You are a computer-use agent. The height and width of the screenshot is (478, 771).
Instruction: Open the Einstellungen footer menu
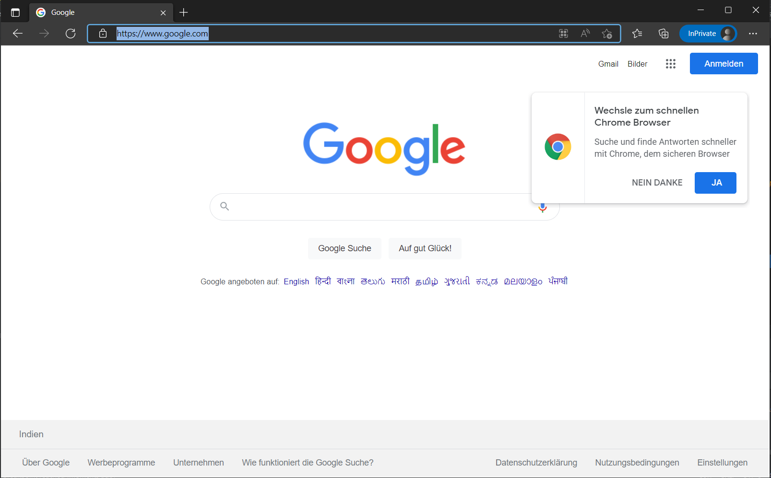click(x=722, y=463)
